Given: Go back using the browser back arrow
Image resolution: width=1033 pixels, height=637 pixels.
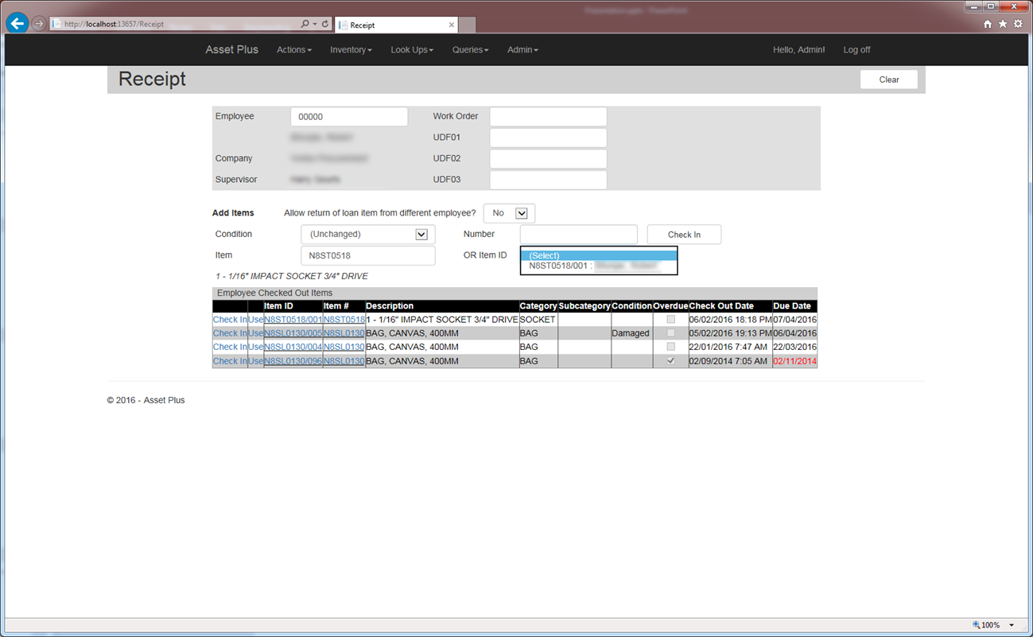Looking at the screenshot, I should click(17, 24).
